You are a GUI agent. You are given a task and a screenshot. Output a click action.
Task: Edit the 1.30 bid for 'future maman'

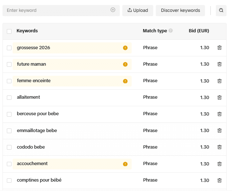pyautogui.click(x=204, y=64)
